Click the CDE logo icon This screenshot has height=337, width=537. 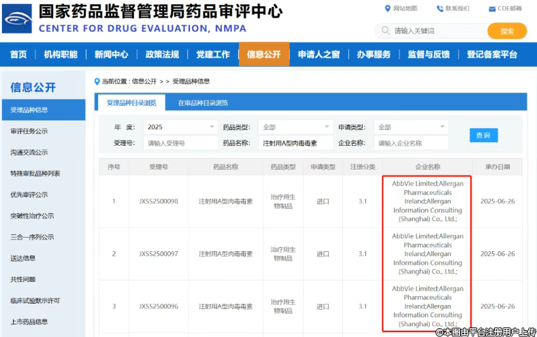click(x=17, y=18)
